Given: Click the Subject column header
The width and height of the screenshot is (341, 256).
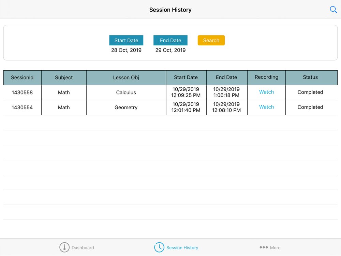Looking at the screenshot, I should 64,77.
